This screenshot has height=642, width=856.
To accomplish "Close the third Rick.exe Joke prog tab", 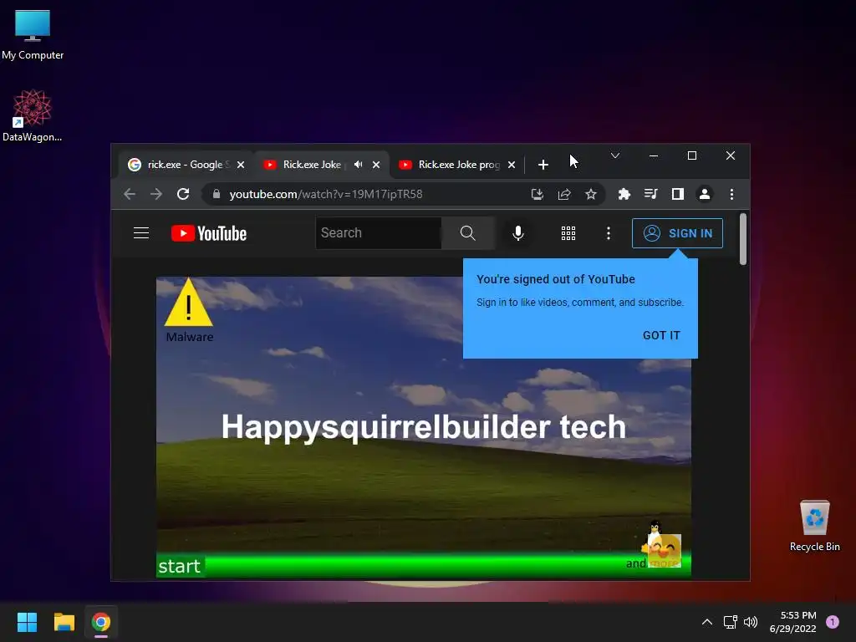I will (x=512, y=165).
